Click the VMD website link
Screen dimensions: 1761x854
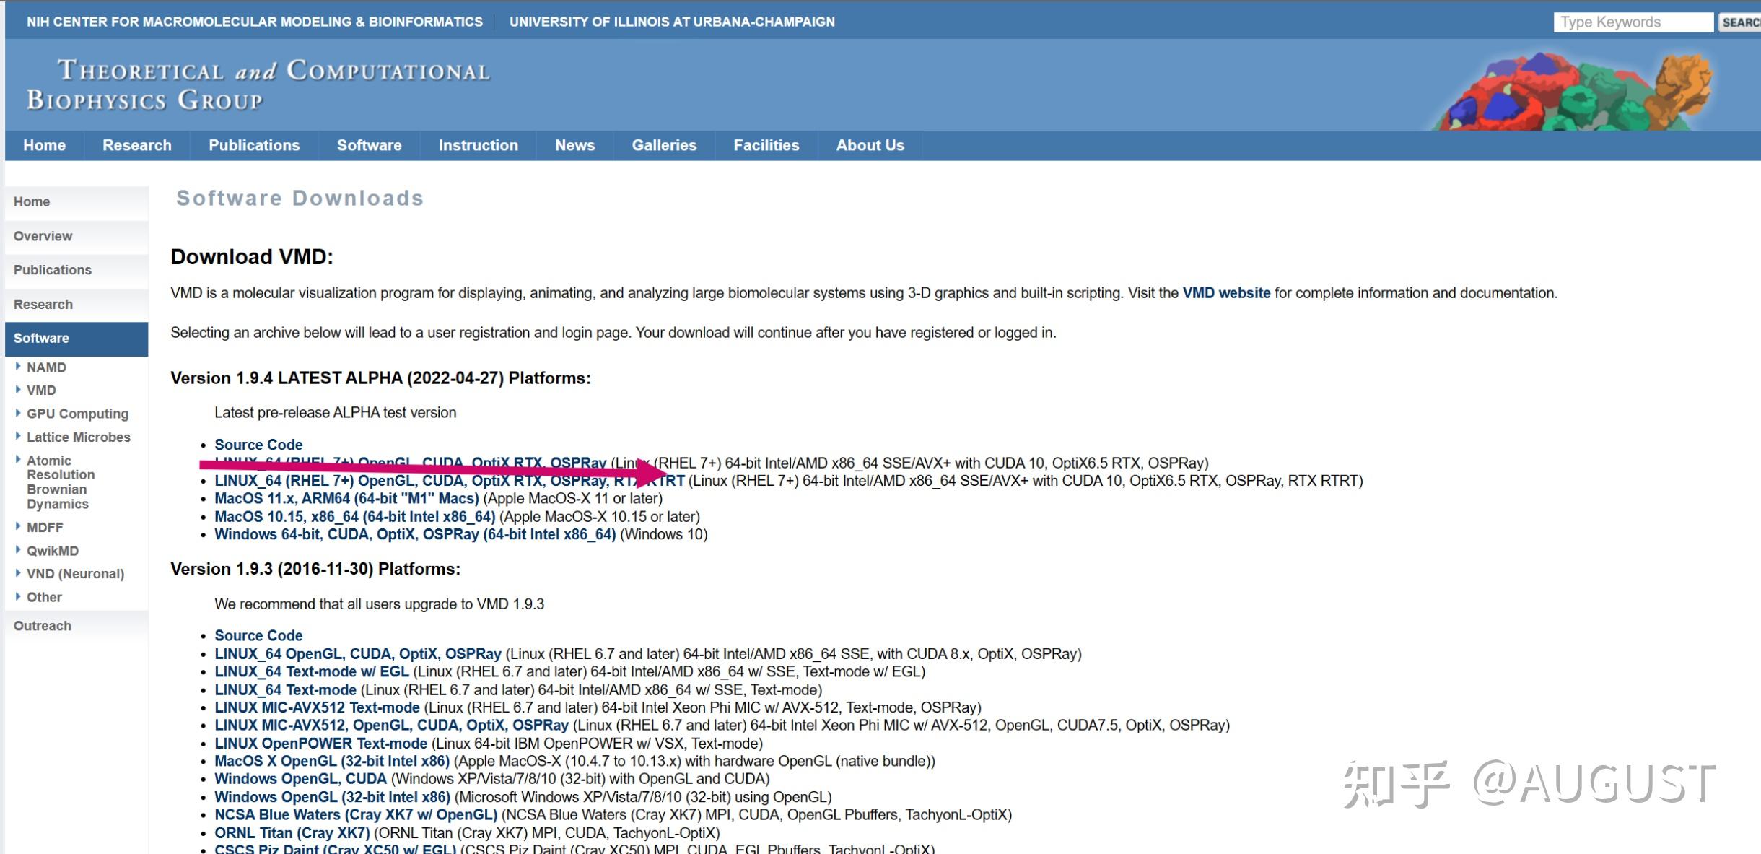1225,293
